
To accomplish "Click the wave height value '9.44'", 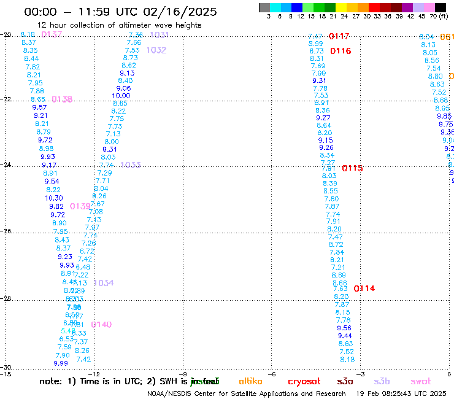I will 345,336.
